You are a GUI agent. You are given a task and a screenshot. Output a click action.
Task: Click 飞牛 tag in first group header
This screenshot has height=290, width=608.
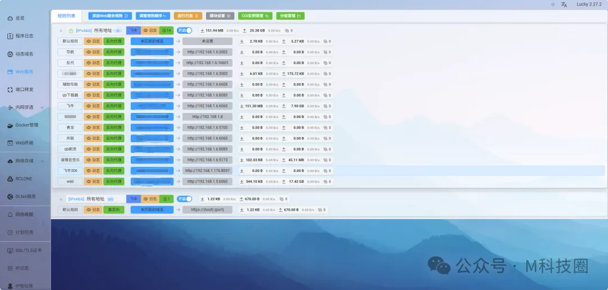(x=133, y=30)
